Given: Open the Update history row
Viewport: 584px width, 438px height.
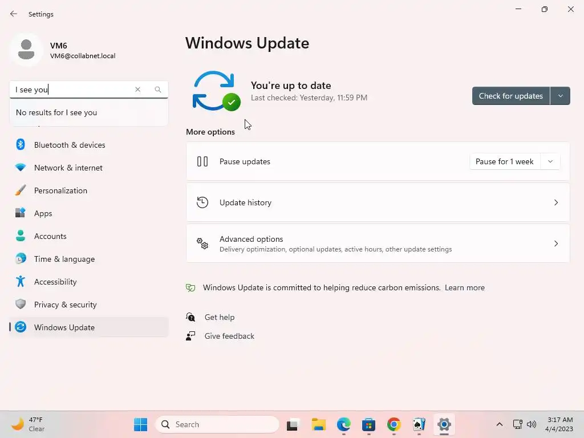Looking at the screenshot, I should pyautogui.click(x=378, y=202).
